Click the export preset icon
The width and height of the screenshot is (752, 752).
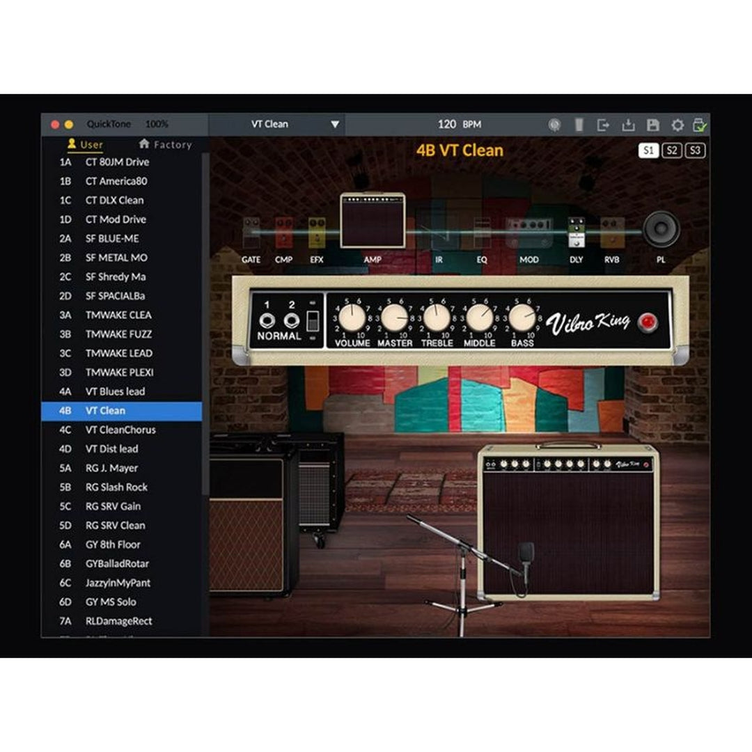[603, 125]
